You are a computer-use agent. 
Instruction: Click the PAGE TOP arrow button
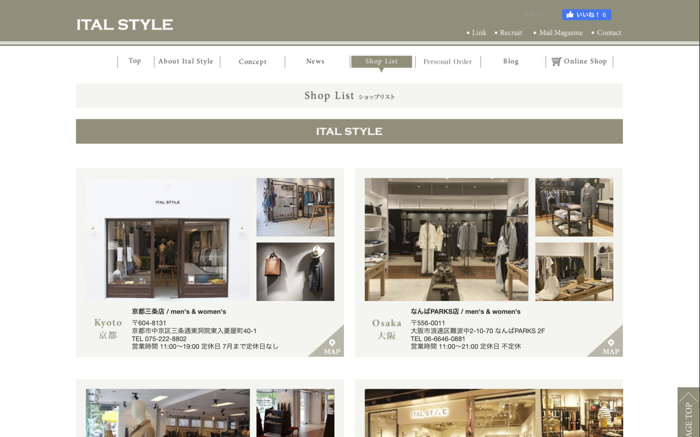pos(689,412)
